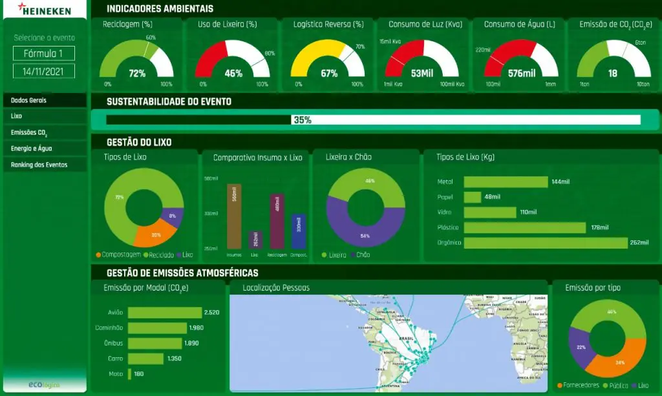Viewport: 662px width, 396px height.
Task: Select the Orgânico 262mil bar
Action: [546, 243]
